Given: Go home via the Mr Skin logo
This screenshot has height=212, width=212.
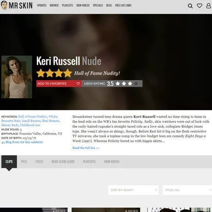Looking at the screenshot, I should click(17, 6).
